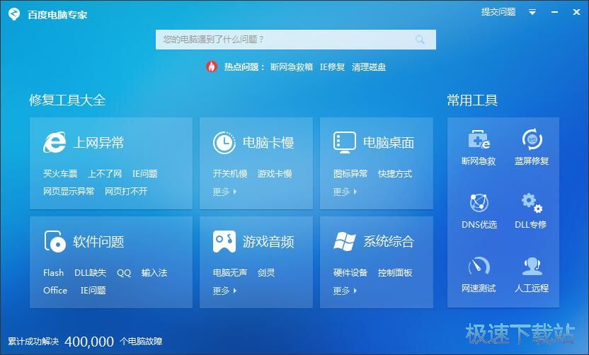Click the clock icon in 电脑卡慢 card
The width and height of the screenshot is (589, 355).
point(224,143)
